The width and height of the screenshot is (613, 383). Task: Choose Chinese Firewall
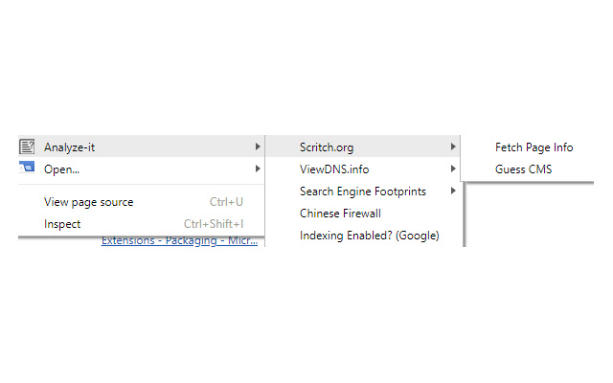(x=363, y=214)
